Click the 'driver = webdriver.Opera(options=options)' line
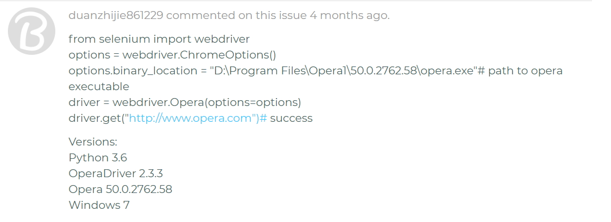 pos(185,102)
